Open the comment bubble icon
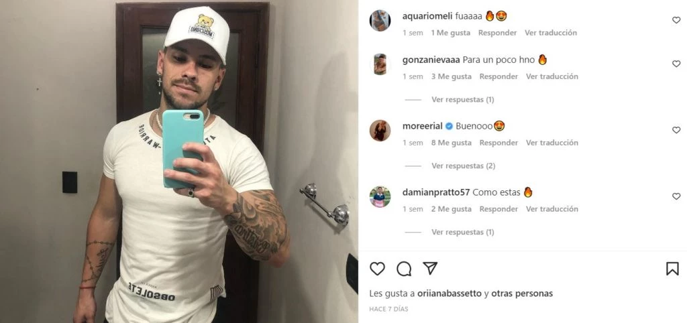The width and height of the screenshot is (687, 323). click(403, 269)
